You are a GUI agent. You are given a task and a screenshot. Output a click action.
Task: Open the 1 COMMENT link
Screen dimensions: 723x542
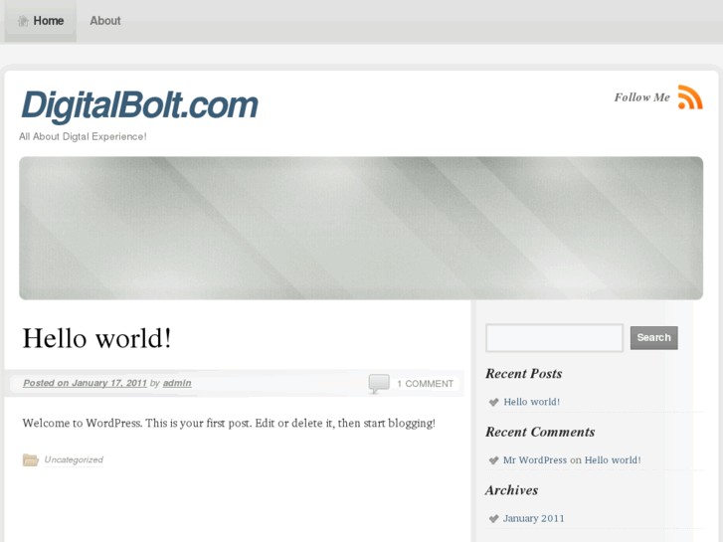click(x=425, y=384)
